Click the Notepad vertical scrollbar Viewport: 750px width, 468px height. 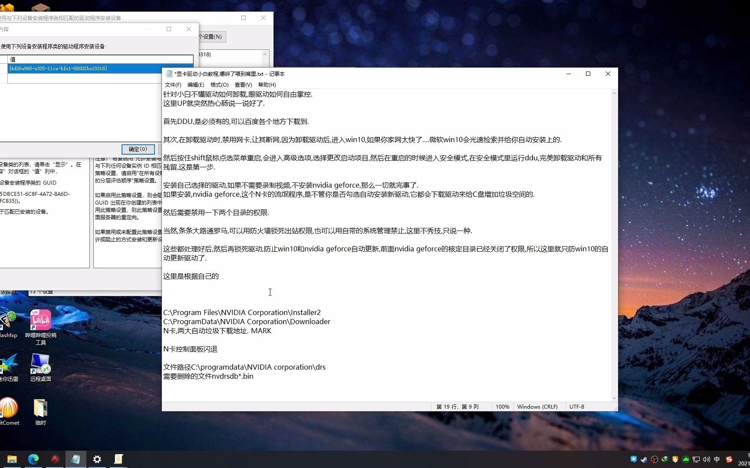coord(614,243)
